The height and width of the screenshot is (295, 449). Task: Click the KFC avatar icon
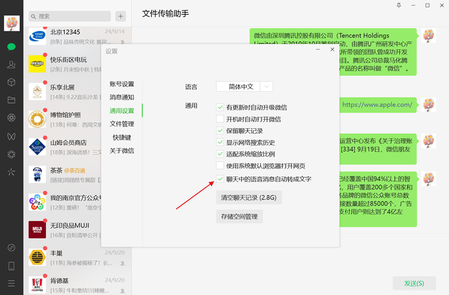(37, 285)
